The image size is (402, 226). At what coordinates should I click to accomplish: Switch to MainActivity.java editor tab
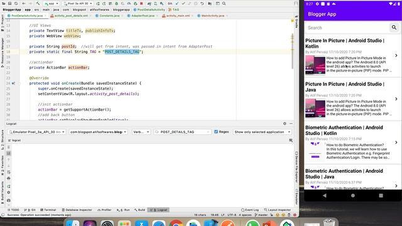(212, 16)
